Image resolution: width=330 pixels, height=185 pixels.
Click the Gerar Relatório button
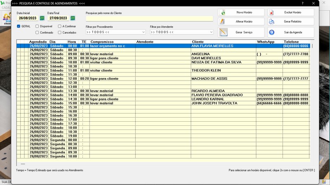point(291,21)
